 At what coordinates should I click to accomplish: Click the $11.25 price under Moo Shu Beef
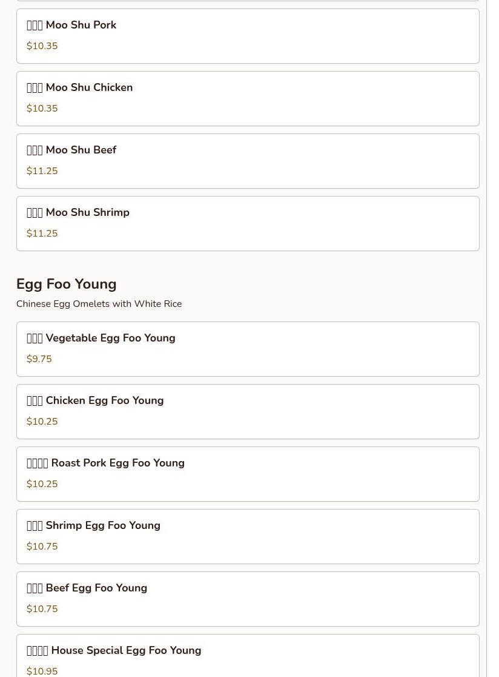[x=42, y=171]
